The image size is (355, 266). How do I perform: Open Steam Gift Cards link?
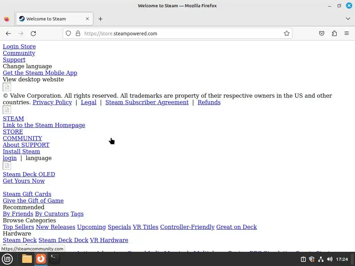pos(27,194)
